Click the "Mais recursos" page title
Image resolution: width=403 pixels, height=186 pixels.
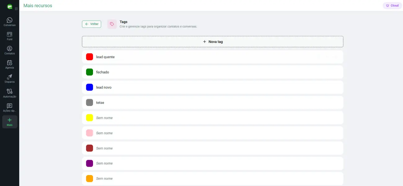tap(38, 6)
